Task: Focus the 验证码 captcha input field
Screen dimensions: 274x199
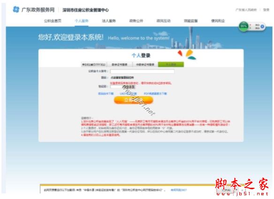Action: click(117, 86)
